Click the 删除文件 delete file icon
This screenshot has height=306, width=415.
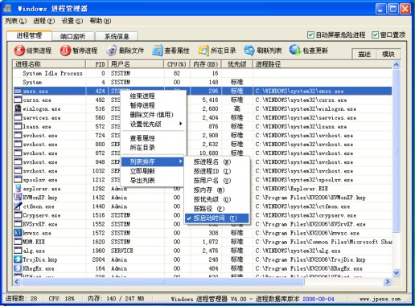(x=111, y=51)
